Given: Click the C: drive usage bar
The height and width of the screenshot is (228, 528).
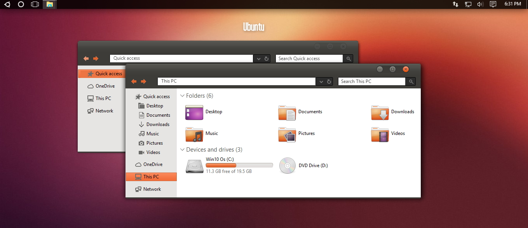Looking at the screenshot, I should coord(239,165).
